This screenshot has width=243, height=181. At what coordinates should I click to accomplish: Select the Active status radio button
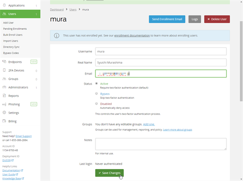coord(96,84)
